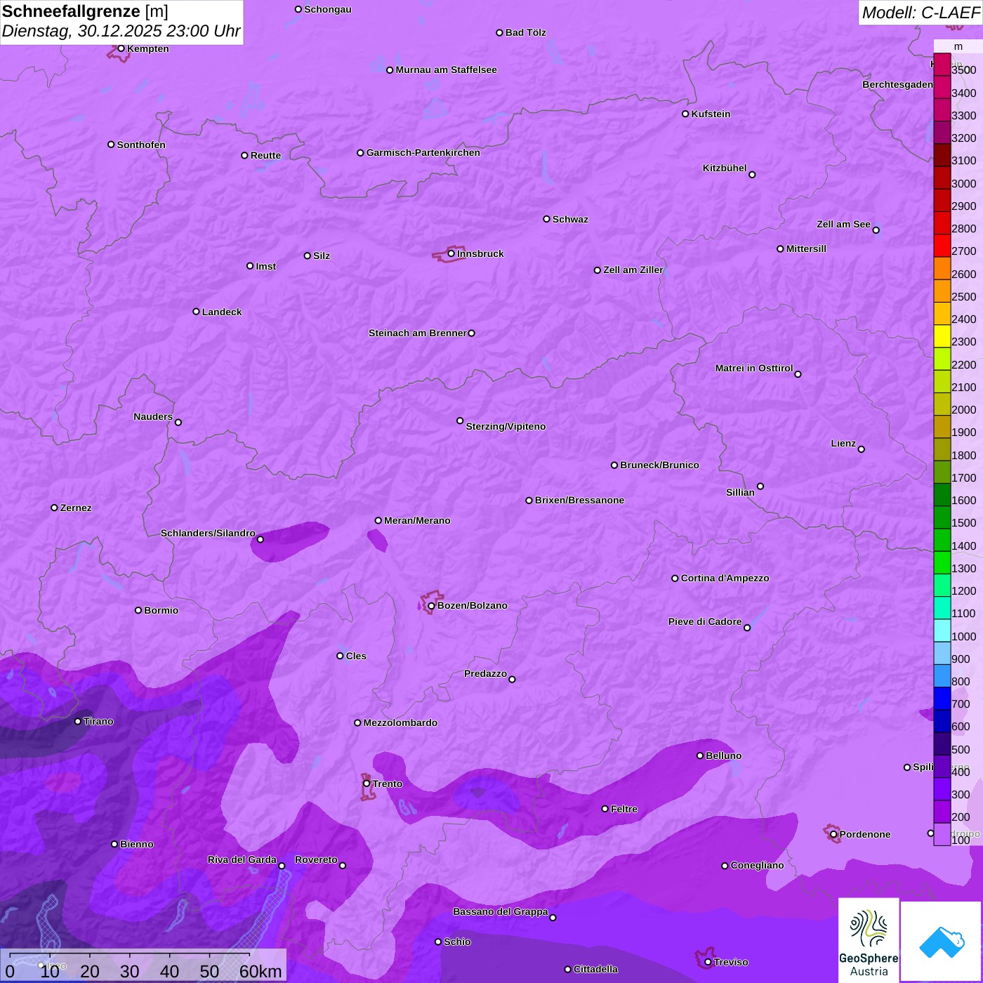This screenshot has height=983, width=983.
Task: Click the Murnau am Staffelsee label
Action: pos(447,70)
